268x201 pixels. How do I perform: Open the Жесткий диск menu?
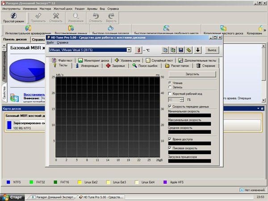coord(63,9)
